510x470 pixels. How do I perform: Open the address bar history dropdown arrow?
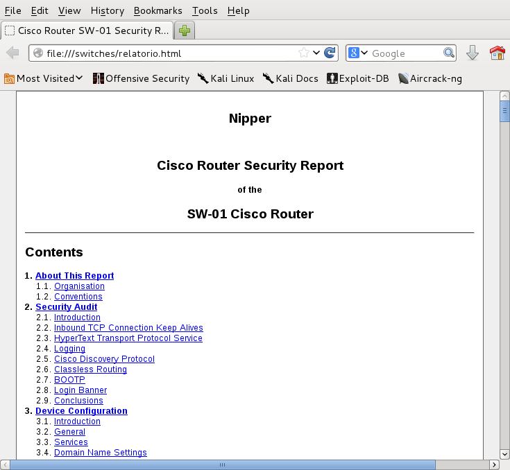(x=316, y=53)
